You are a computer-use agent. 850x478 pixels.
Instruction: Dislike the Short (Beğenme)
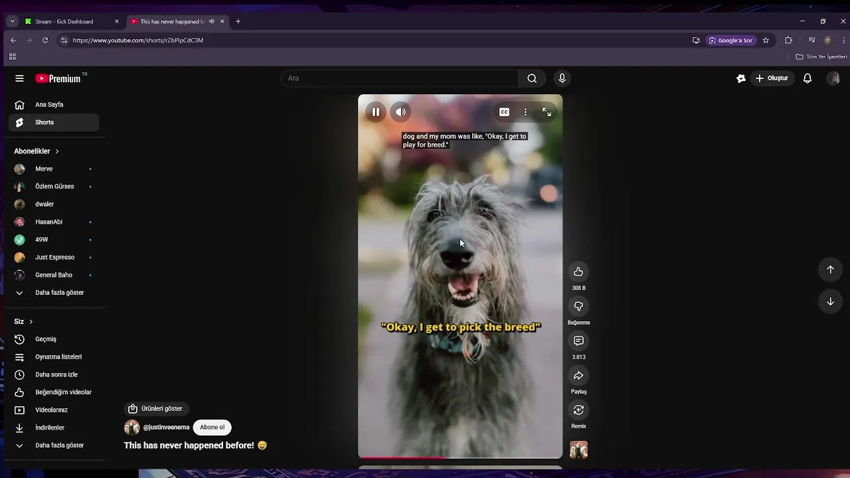(578, 306)
